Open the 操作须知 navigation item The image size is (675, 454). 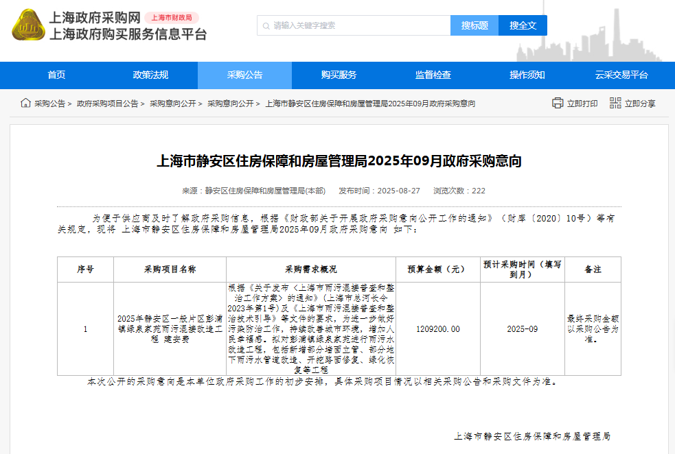(x=527, y=75)
